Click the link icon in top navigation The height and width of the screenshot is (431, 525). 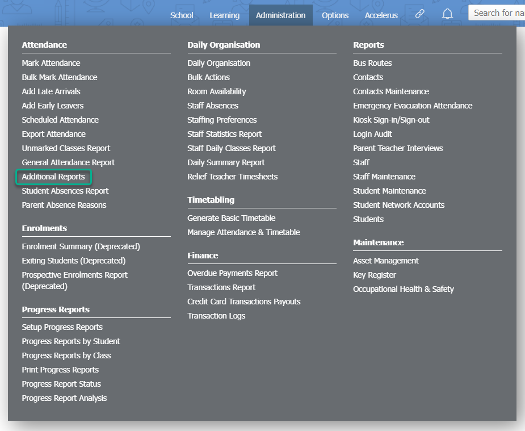point(420,14)
